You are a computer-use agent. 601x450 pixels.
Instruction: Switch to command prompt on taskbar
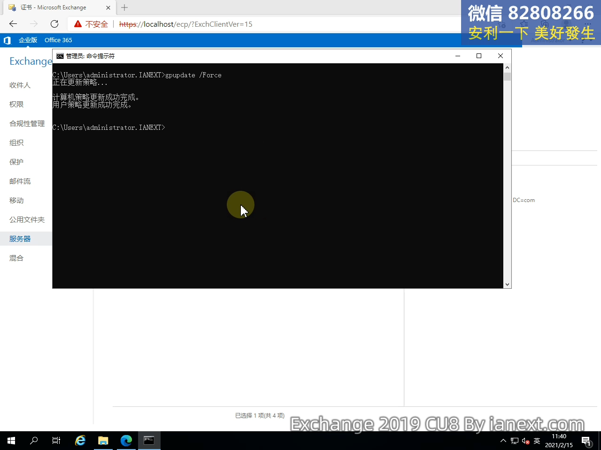coord(149,441)
